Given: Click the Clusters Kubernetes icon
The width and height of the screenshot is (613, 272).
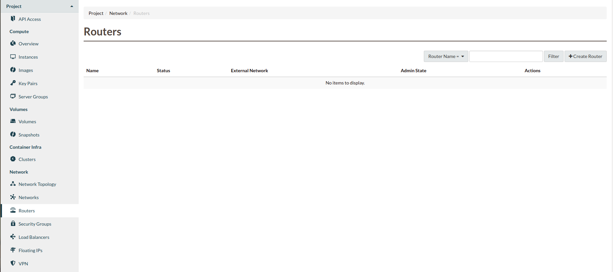Looking at the screenshot, I should point(13,159).
